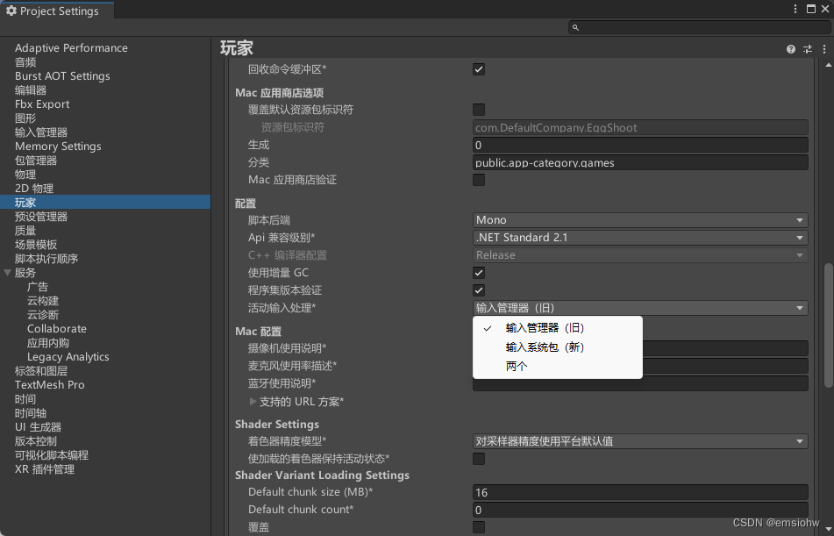
Task: Open 编辑器 settings category
Action: (x=31, y=90)
